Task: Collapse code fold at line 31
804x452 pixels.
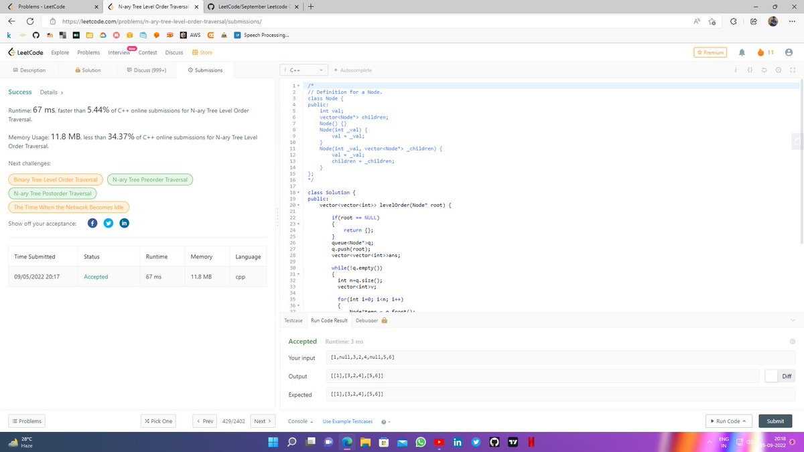Action: pyautogui.click(x=297, y=274)
